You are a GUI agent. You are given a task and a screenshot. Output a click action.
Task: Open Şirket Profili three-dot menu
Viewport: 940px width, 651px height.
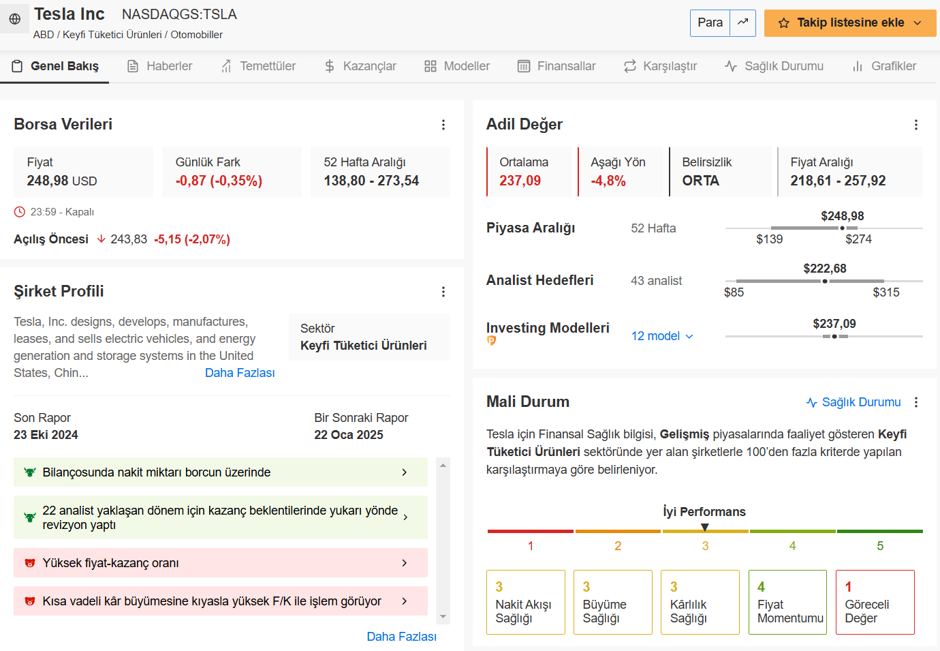443,292
